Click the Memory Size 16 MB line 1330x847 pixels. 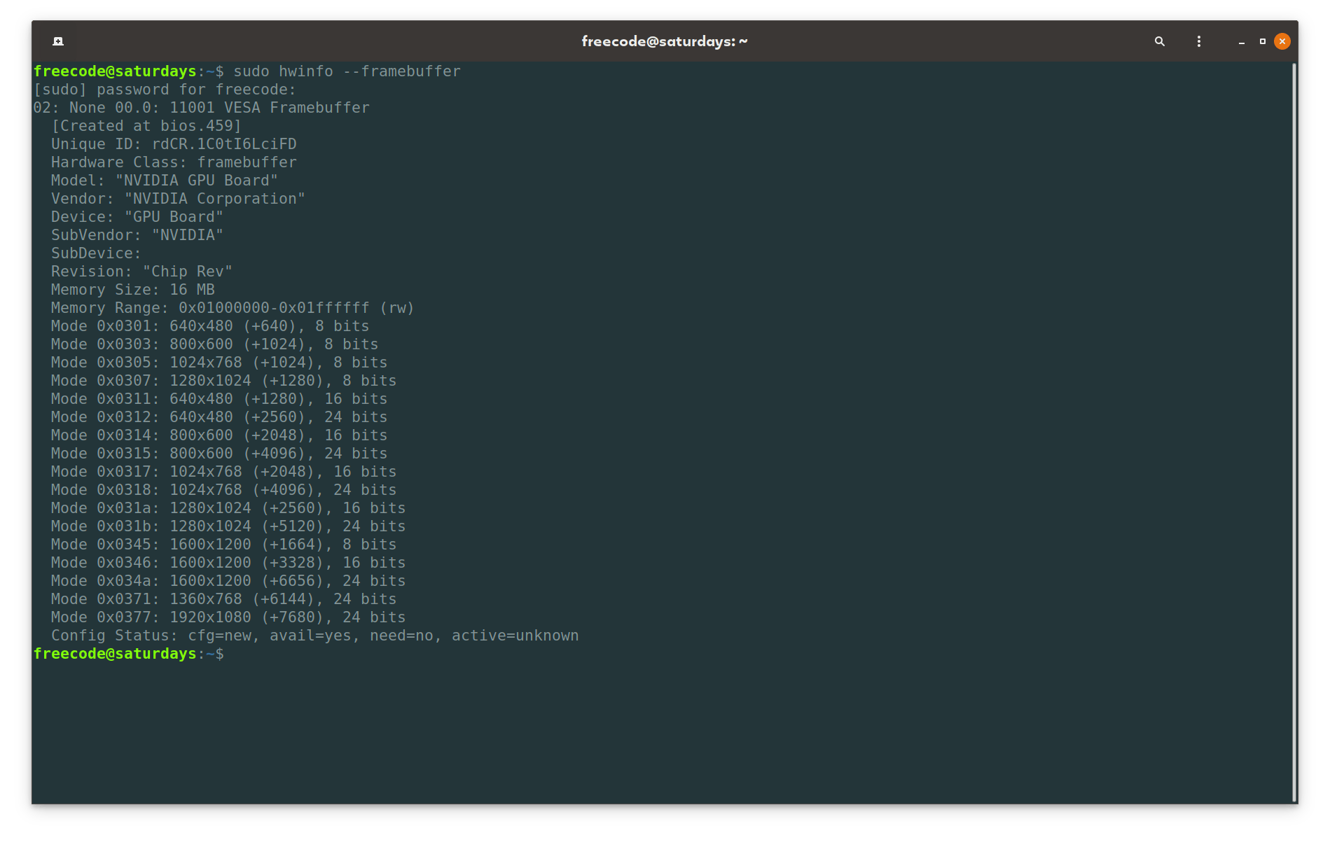point(133,290)
